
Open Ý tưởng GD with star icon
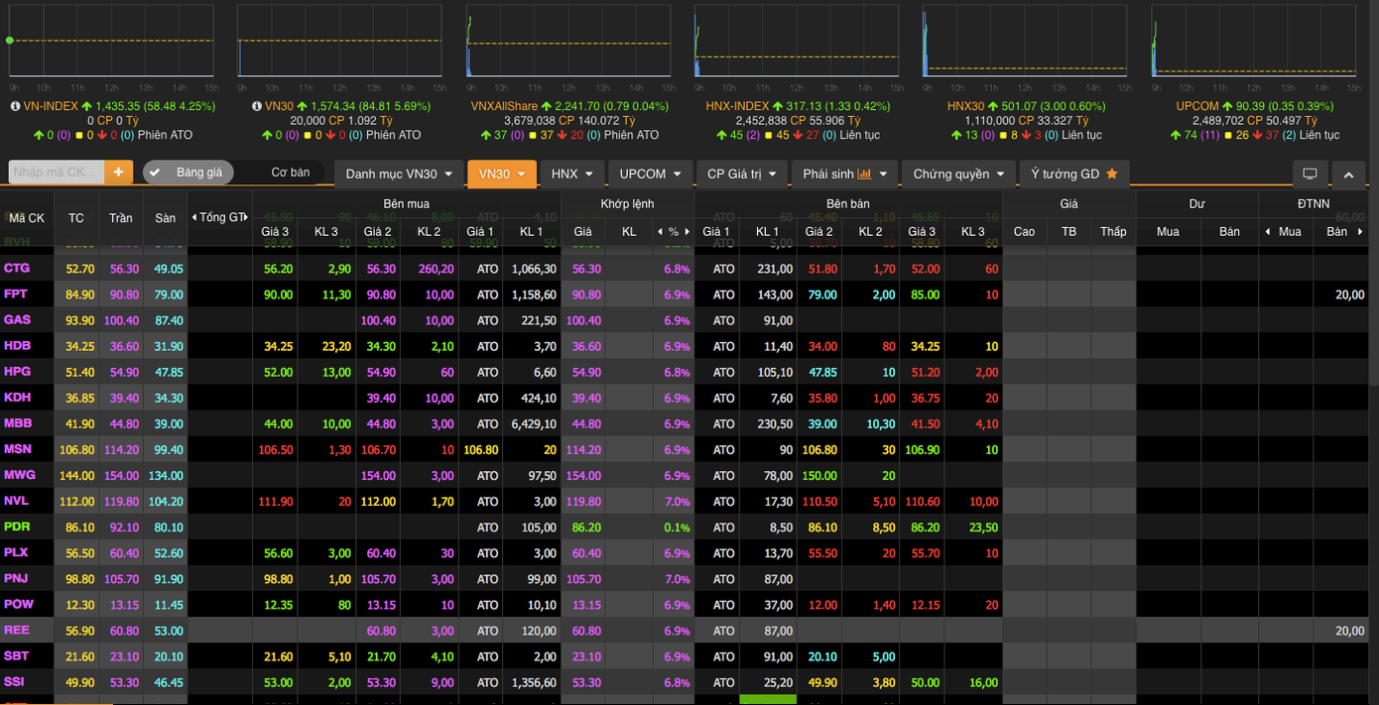pos(1073,174)
